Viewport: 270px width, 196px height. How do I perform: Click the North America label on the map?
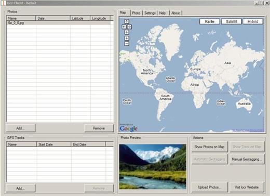click(x=147, y=72)
